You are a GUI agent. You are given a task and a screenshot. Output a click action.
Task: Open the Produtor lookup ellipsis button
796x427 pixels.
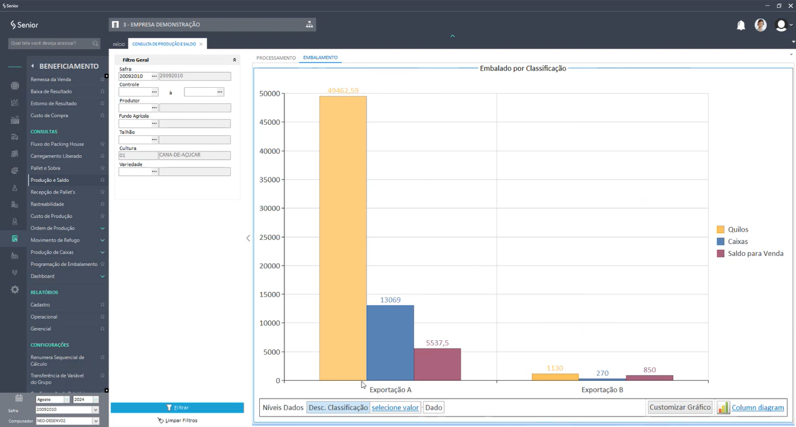(x=154, y=108)
